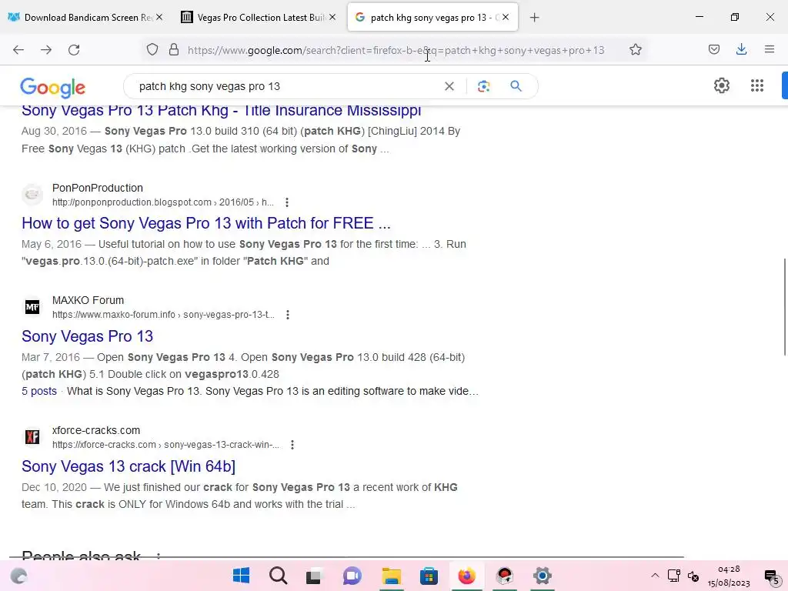This screenshot has height=591, width=788.
Task: Save page to Pocket
Action: click(713, 49)
